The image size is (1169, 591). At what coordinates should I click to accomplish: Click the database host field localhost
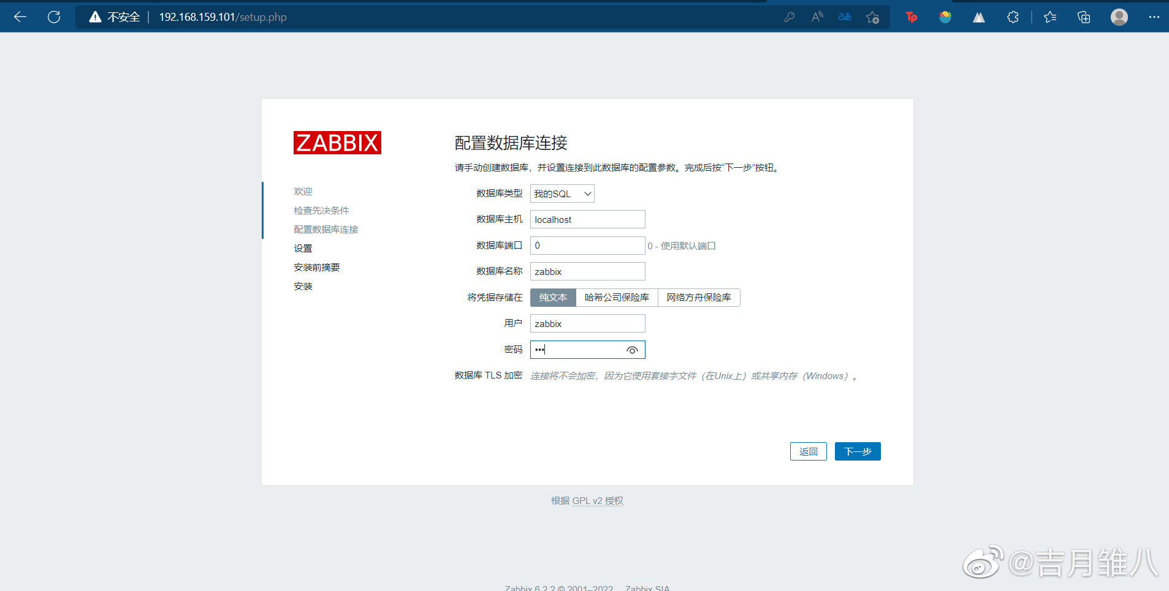pos(587,219)
